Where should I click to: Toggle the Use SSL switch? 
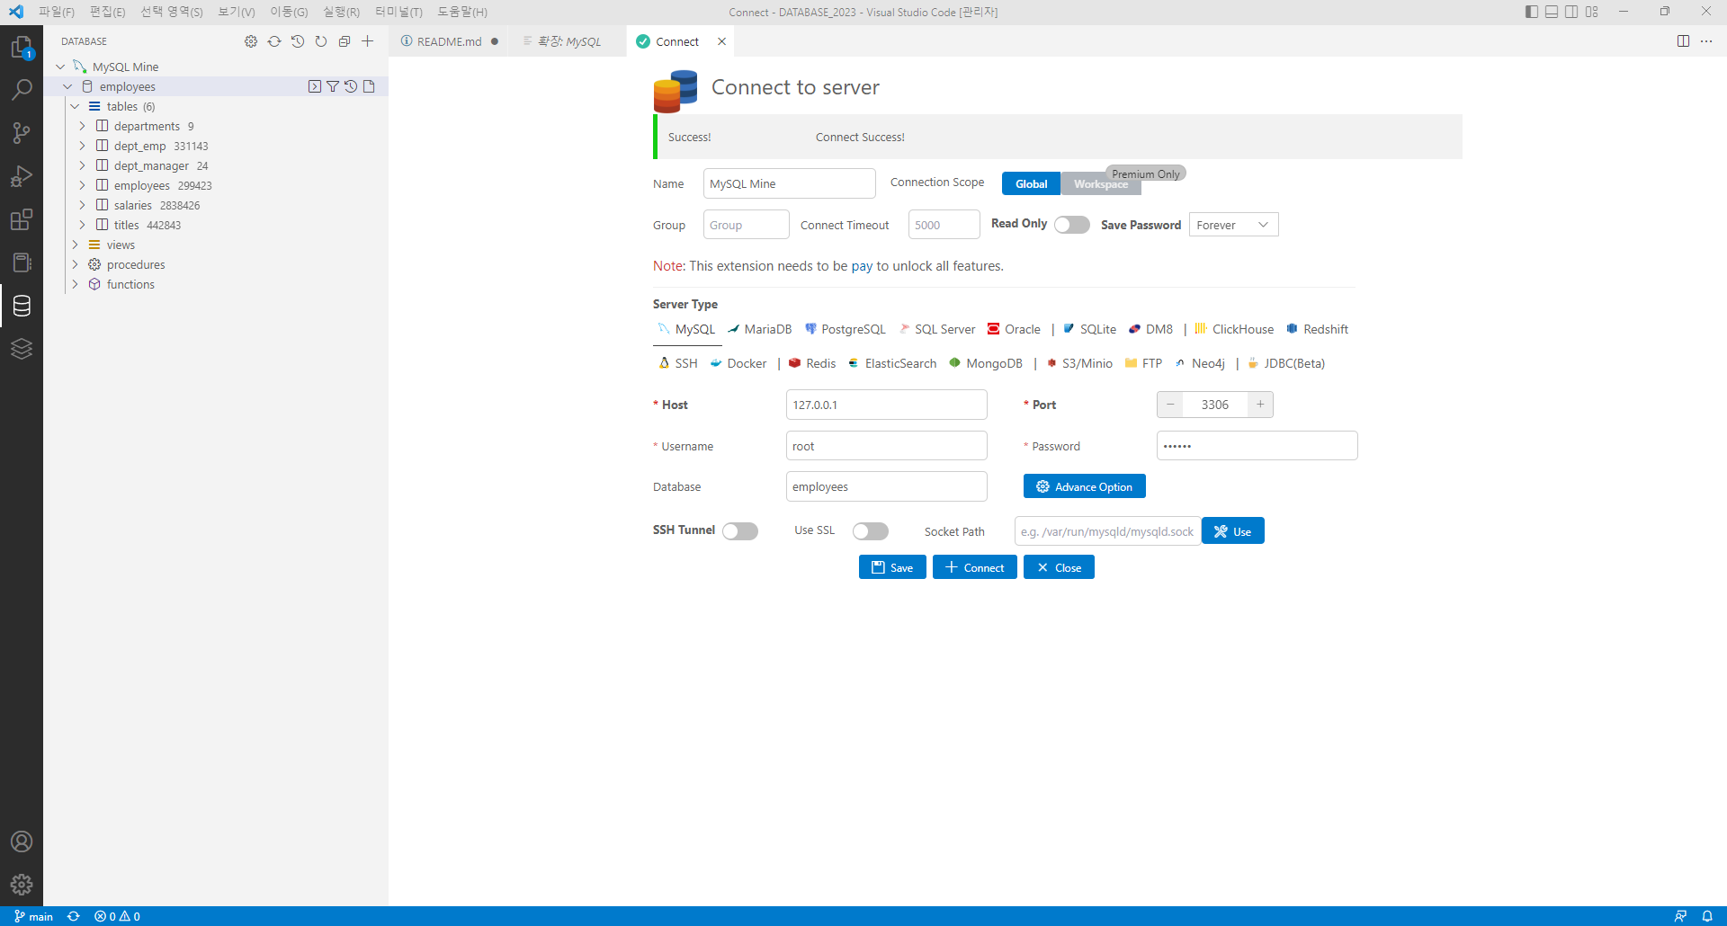click(871, 531)
